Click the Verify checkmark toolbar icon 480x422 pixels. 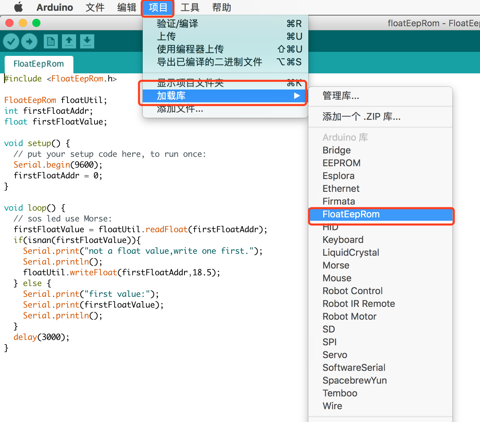pyautogui.click(x=11, y=41)
